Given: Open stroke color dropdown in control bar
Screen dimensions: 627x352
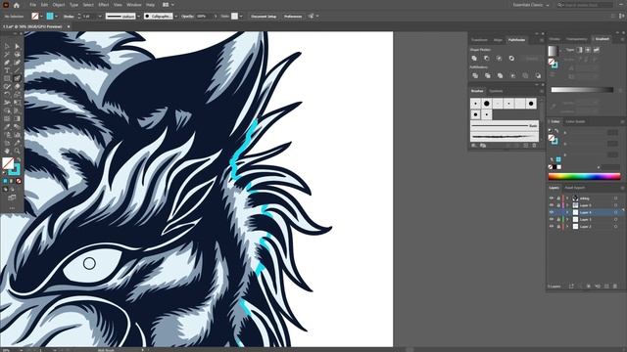Looking at the screenshot, I should point(56,17).
